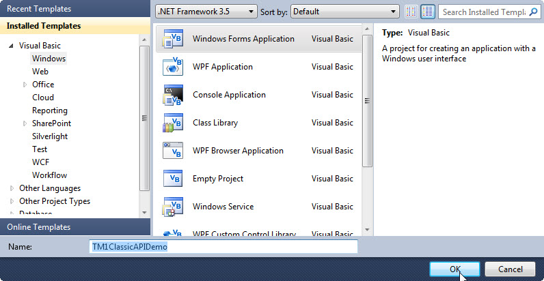The width and height of the screenshot is (544, 281).
Task: Switch to medium icons list view
Action: point(428,12)
